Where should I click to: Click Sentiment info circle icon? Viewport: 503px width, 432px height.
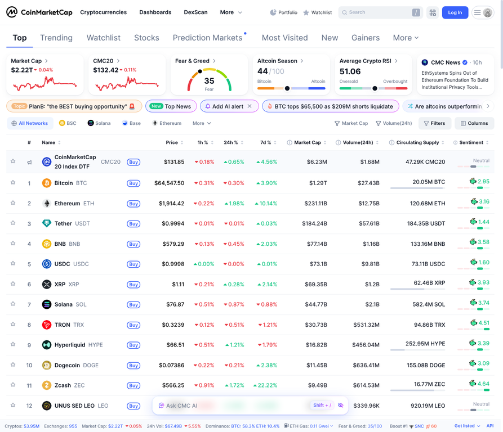point(456,142)
